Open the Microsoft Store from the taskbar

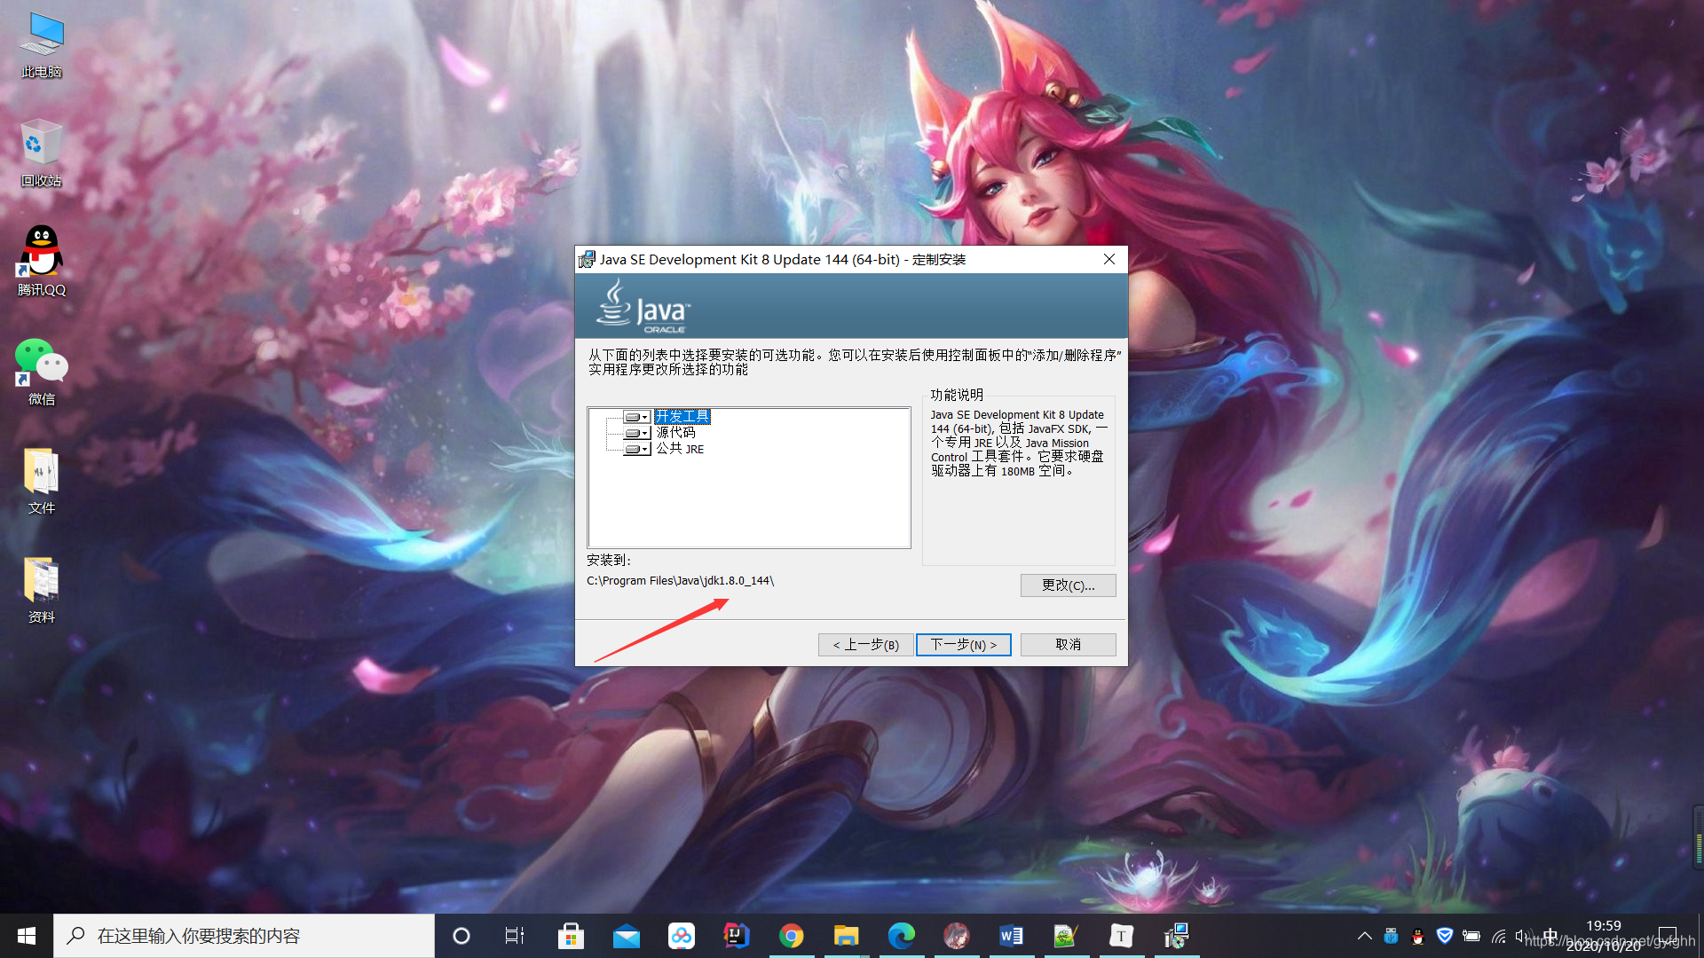tap(571, 935)
